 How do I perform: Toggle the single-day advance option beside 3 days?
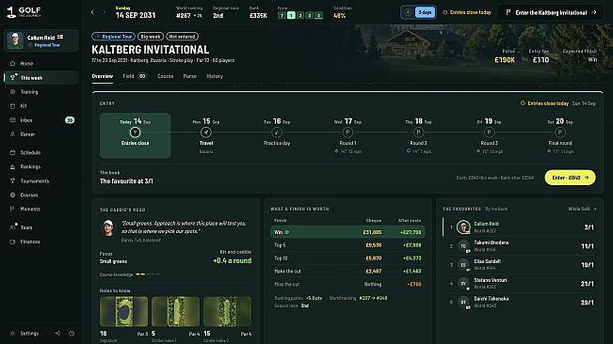(408, 12)
